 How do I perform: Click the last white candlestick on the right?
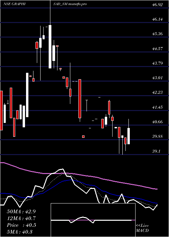pyautogui.click(x=128, y=136)
